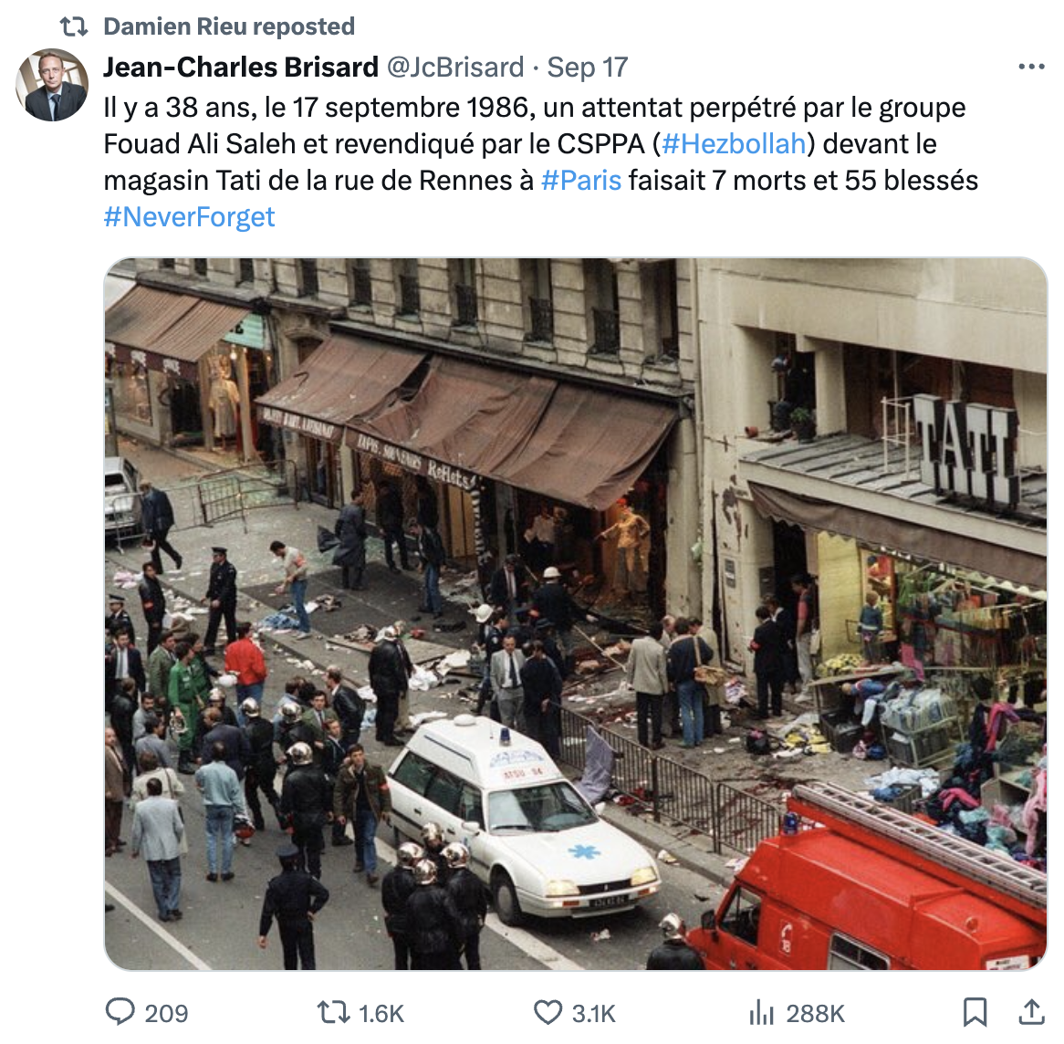Open the attached street photo
This screenshot has height=1044, width=1064.
[x=576, y=613]
